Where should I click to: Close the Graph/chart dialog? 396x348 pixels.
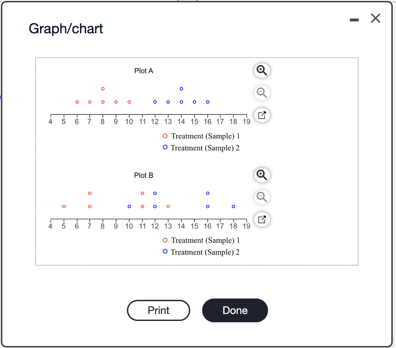(375, 18)
